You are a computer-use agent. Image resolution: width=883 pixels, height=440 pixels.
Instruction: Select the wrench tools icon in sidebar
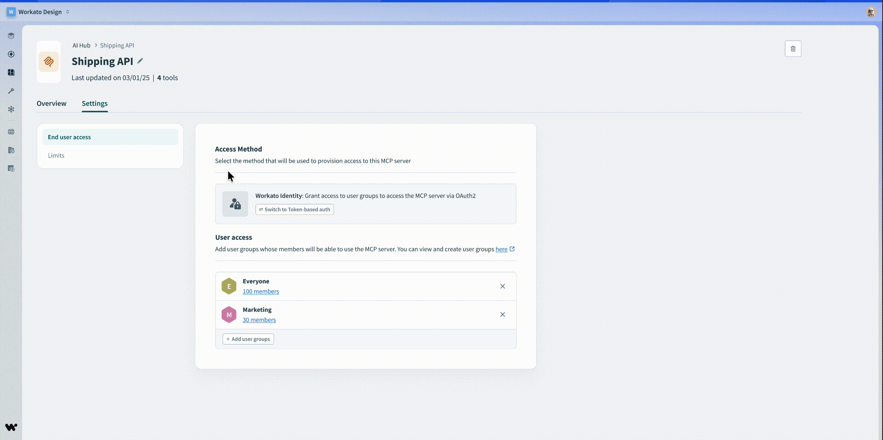(x=11, y=91)
